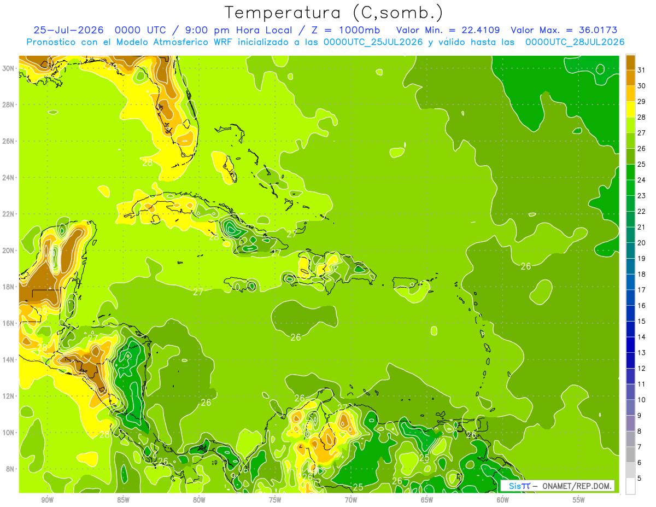Click the legend value 15

tap(642, 322)
